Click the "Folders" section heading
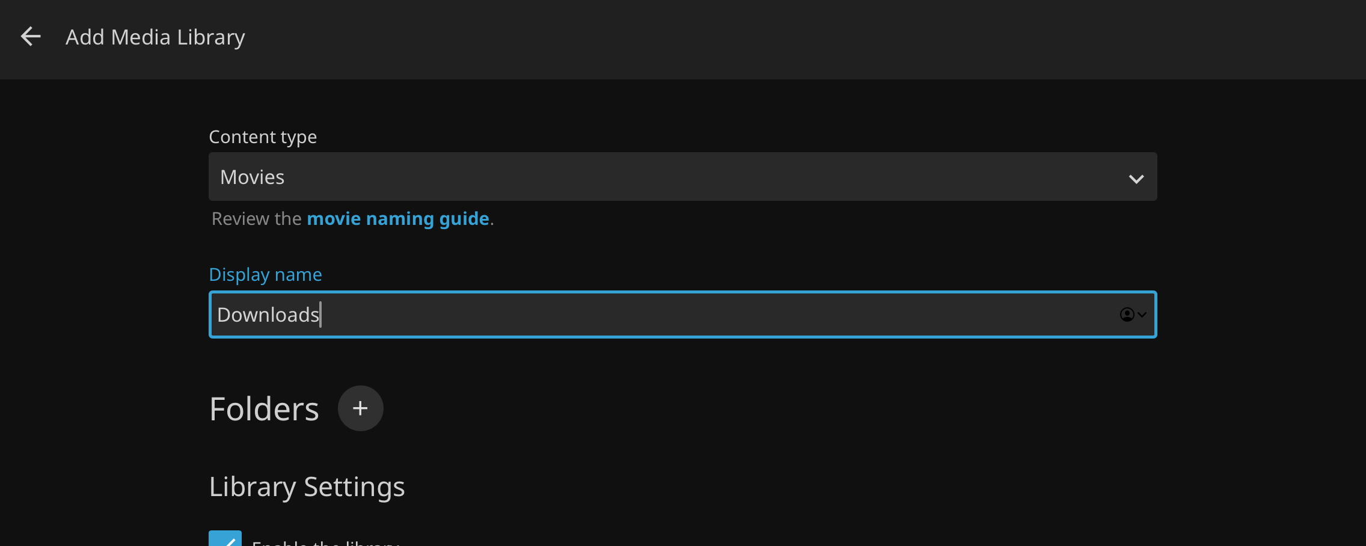1366x546 pixels. tap(264, 409)
